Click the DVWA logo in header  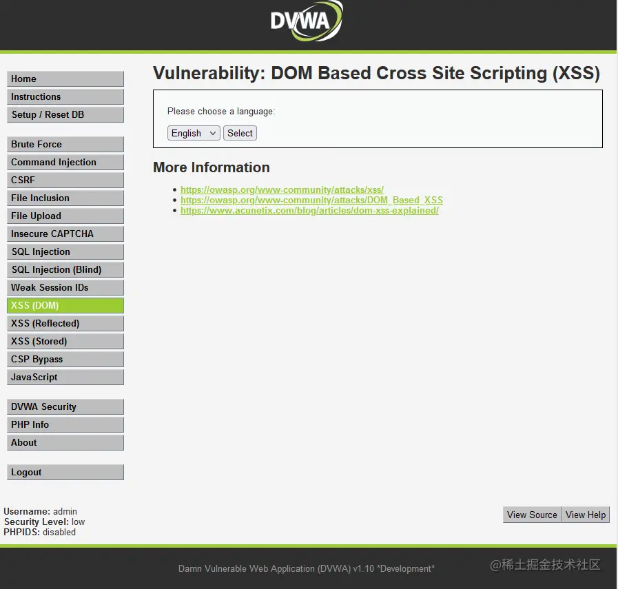[x=306, y=21]
